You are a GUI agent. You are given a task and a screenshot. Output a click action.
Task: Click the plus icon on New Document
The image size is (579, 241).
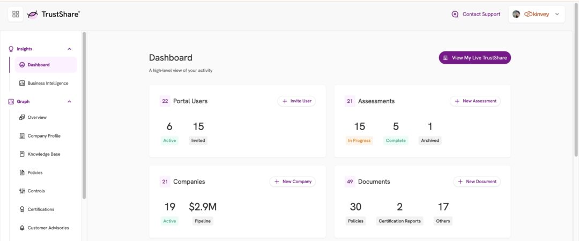tap(460, 182)
